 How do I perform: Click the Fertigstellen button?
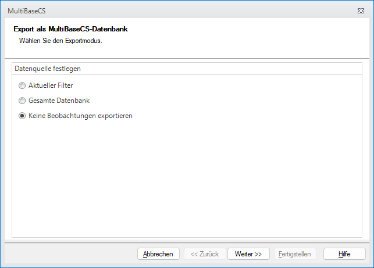click(x=295, y=254)
